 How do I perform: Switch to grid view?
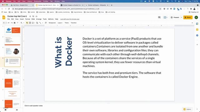(x=17, y=110)
